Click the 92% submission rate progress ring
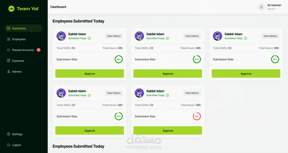Viewport: 288px width, 153px height. click(x=197, y=59)
